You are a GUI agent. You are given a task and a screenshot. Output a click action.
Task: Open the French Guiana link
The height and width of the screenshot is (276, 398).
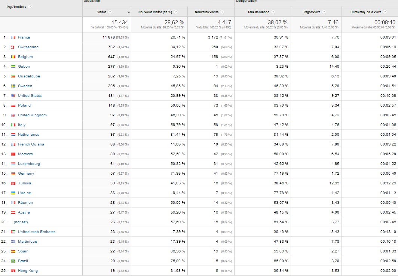coord(31,144)
